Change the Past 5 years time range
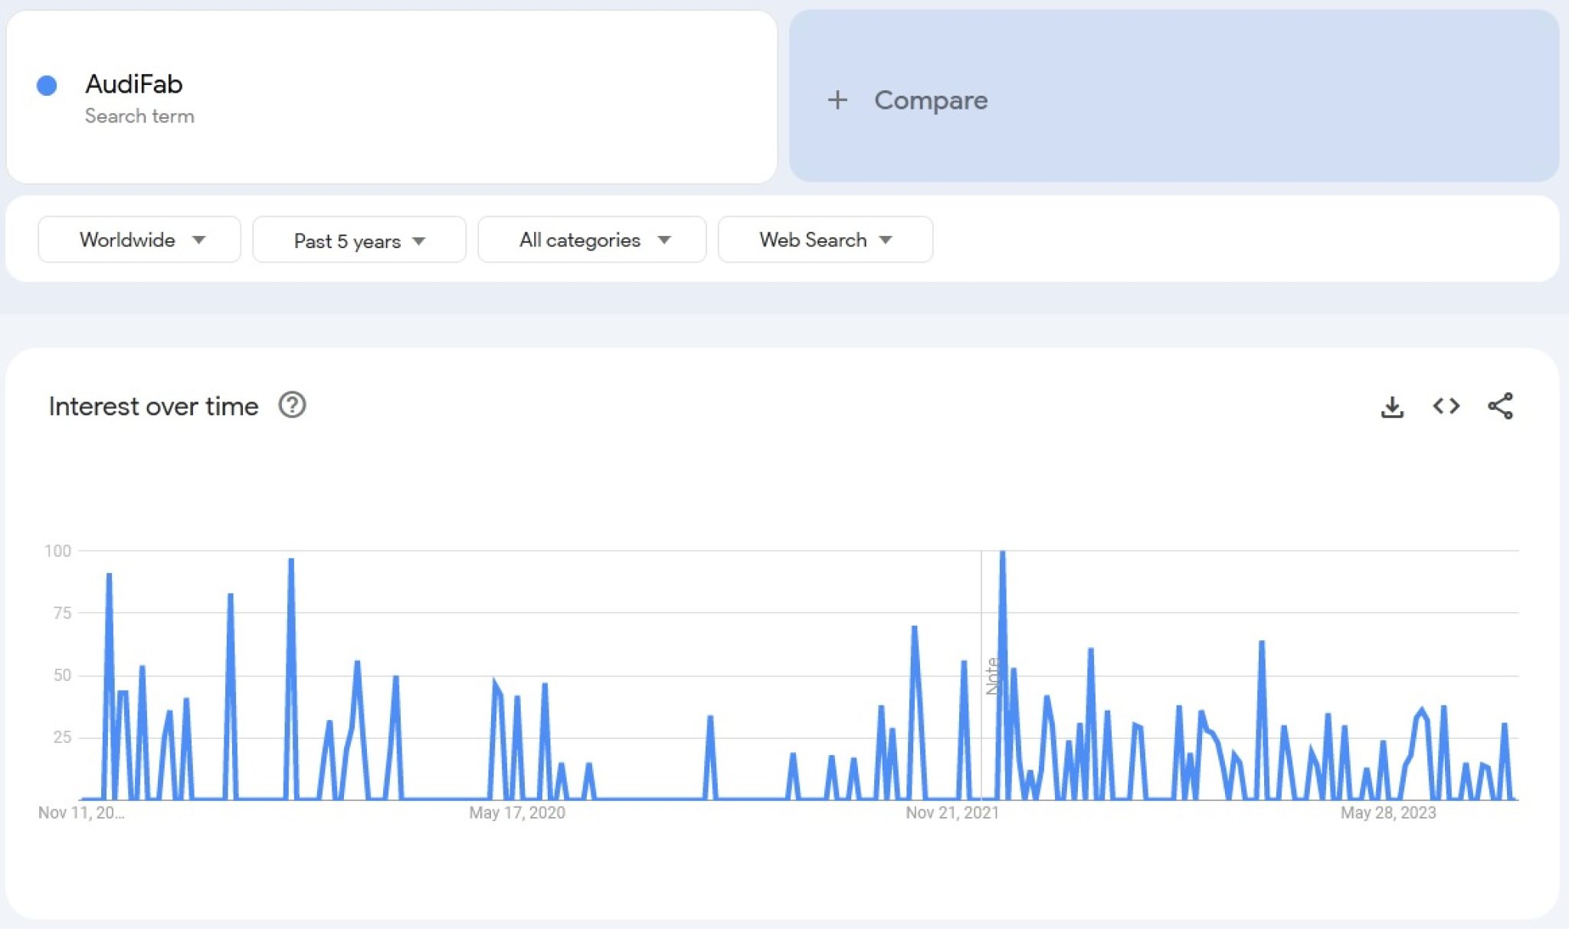This screenshot has width=1569, height=929. pos(359,240)
